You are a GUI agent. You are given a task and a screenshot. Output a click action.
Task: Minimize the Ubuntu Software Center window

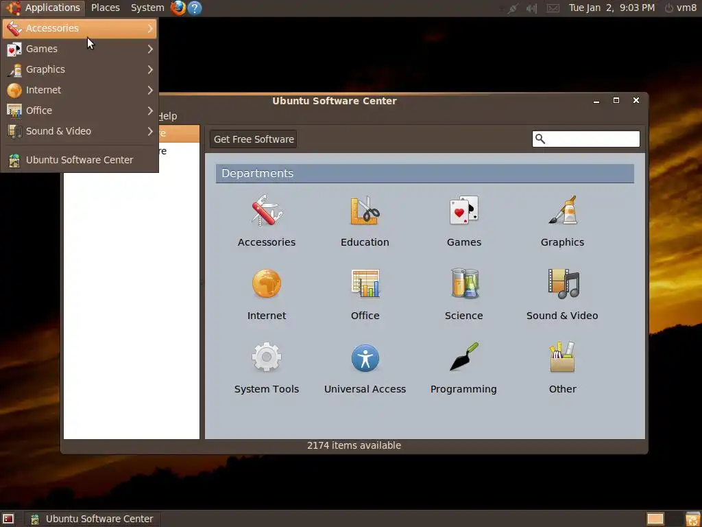click(x=596, y=101)
